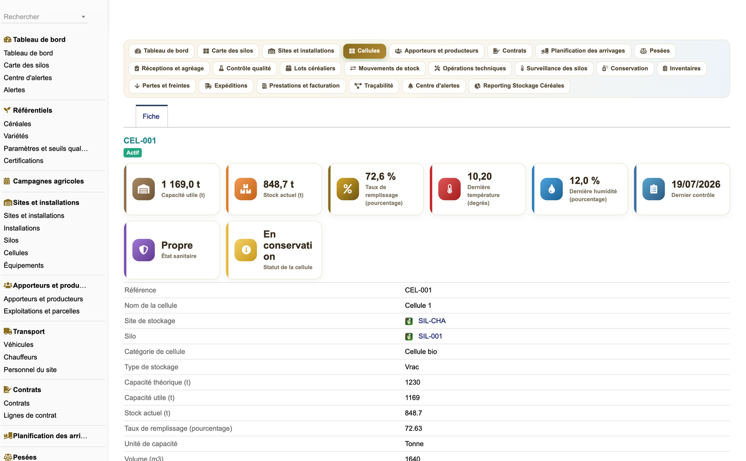Click the purple shield sanitary icon
The image size is (746, 461).
pos(144,250)
